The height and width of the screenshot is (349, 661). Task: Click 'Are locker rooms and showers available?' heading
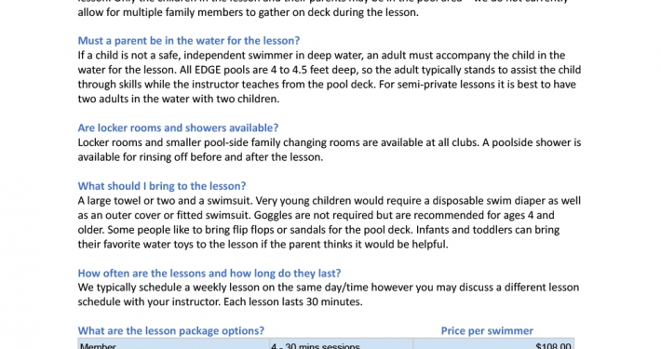(x=178, y=128)
